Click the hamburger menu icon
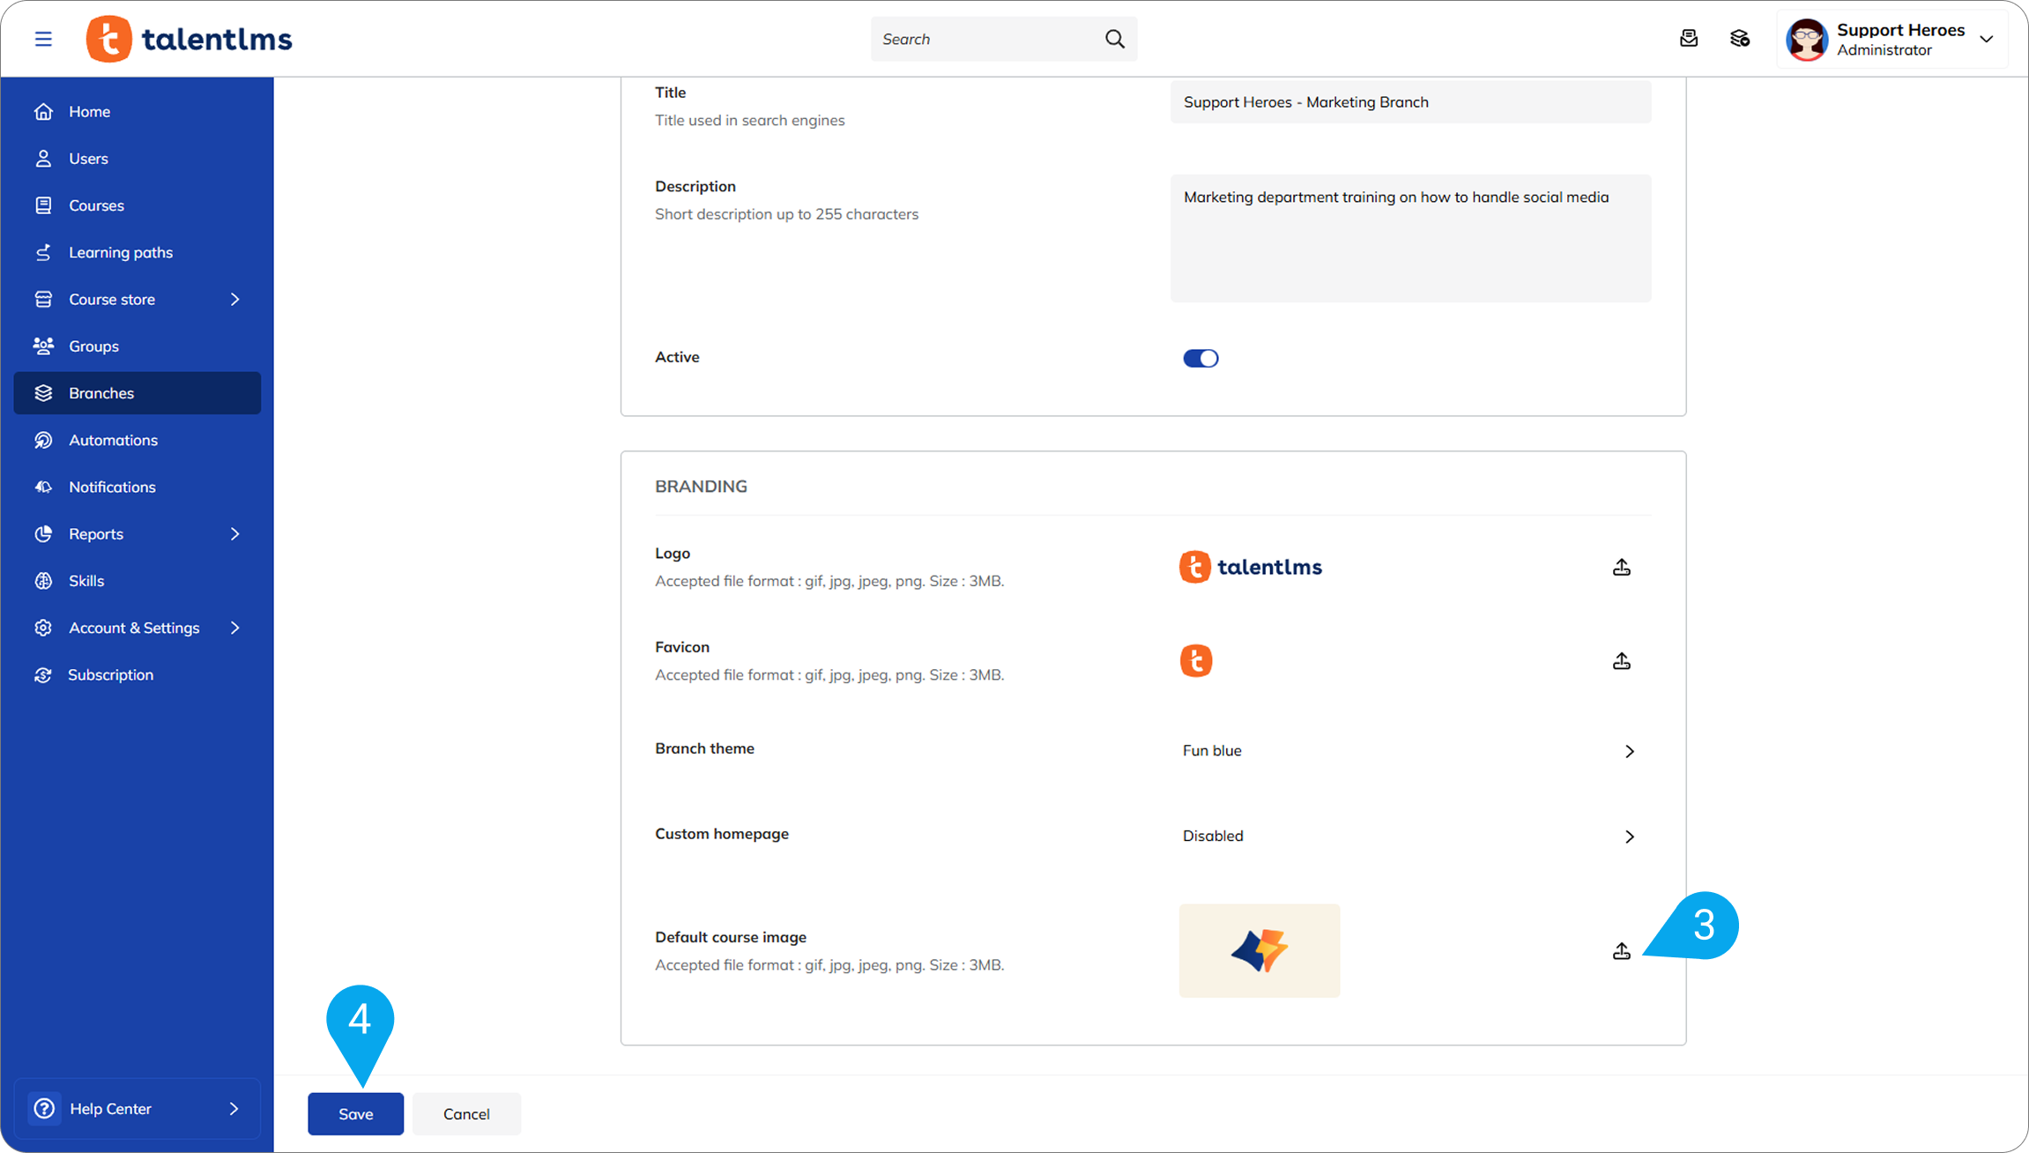2029x1153 pixels. pyautogui.click(x=43, y=39)
